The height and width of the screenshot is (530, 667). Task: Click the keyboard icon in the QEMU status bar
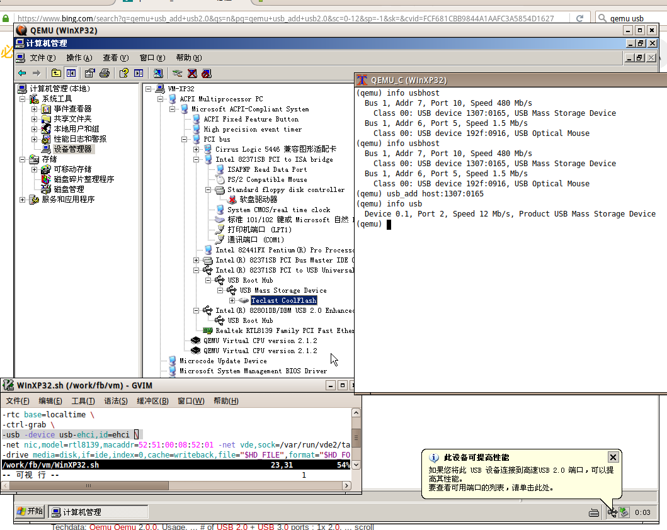[594, 512]
